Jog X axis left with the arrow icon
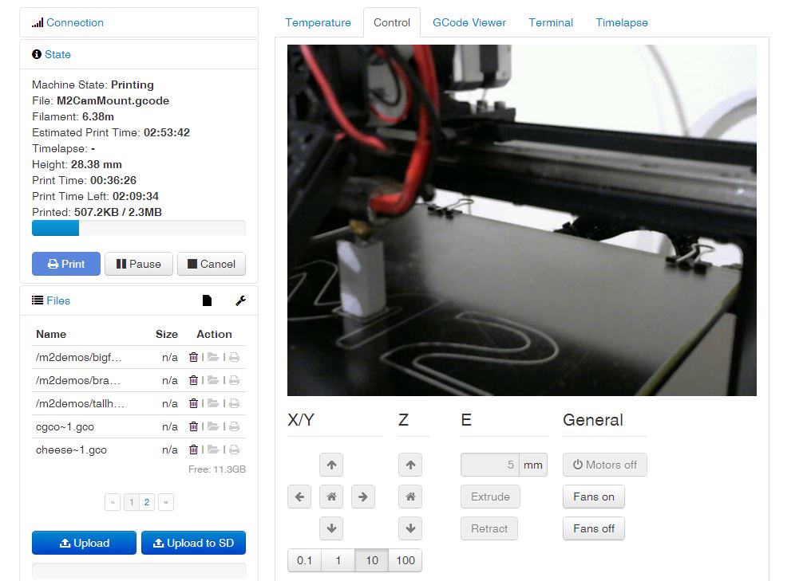The height and width of the screenshot is (581, 811). click(x=299, y=497)
